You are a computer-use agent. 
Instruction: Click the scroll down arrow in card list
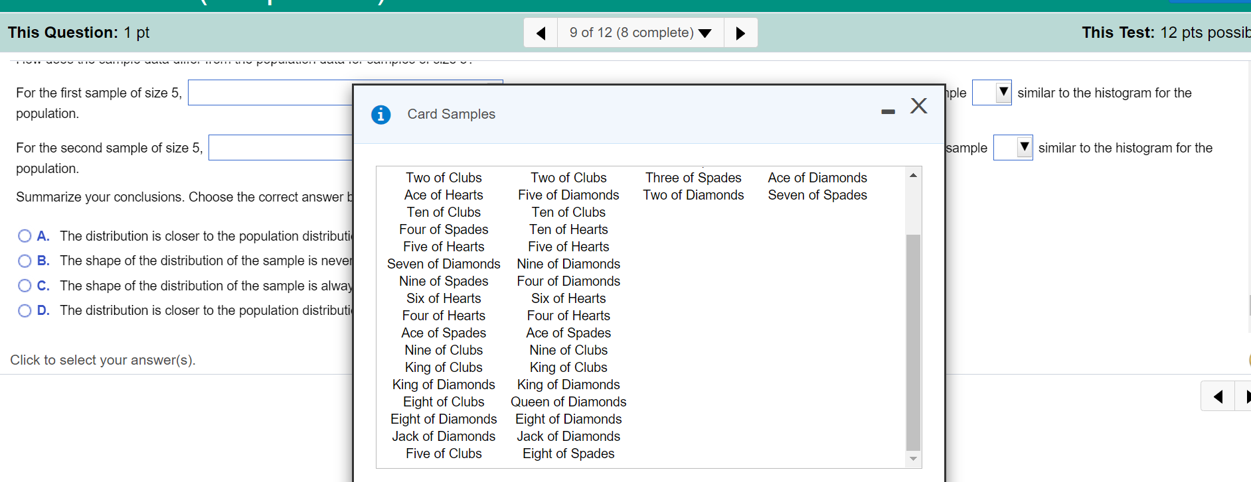[913, 459]
